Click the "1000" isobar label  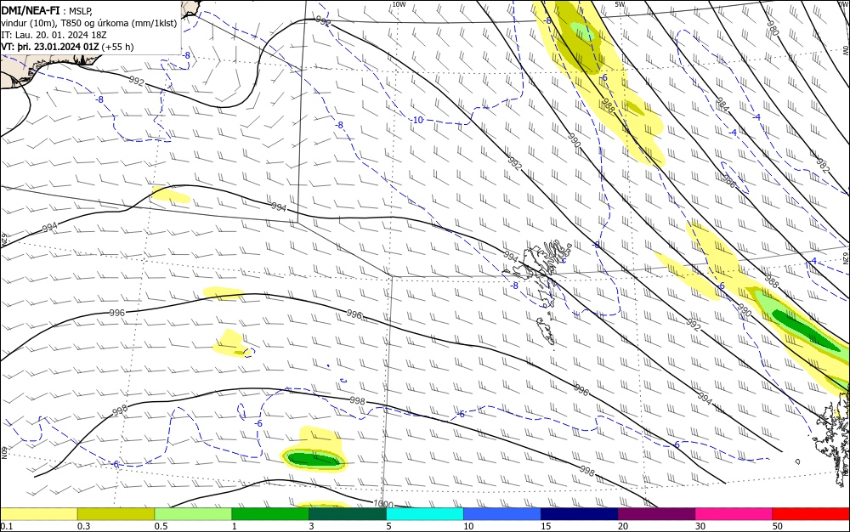coord(383,504)
